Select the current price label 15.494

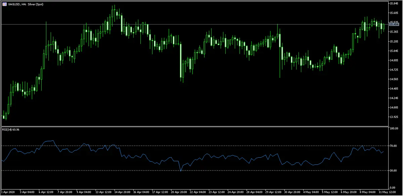tap(394, 24)
